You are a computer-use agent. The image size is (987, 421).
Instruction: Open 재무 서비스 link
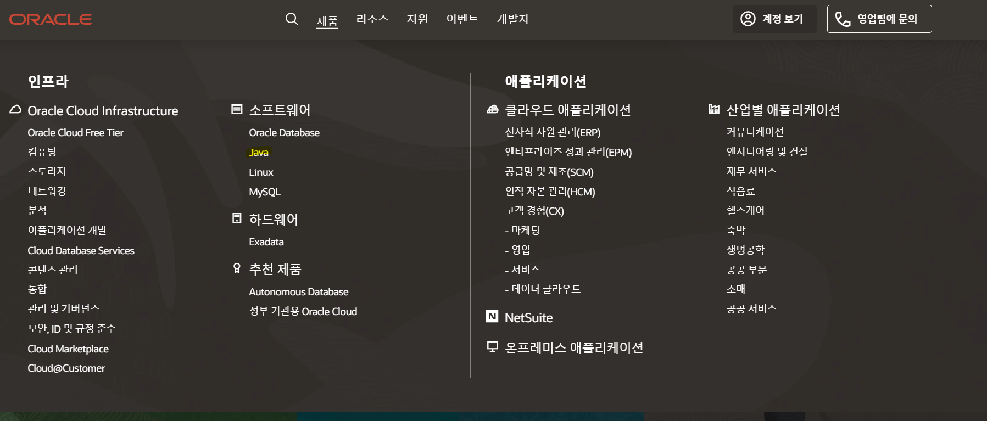751,172
